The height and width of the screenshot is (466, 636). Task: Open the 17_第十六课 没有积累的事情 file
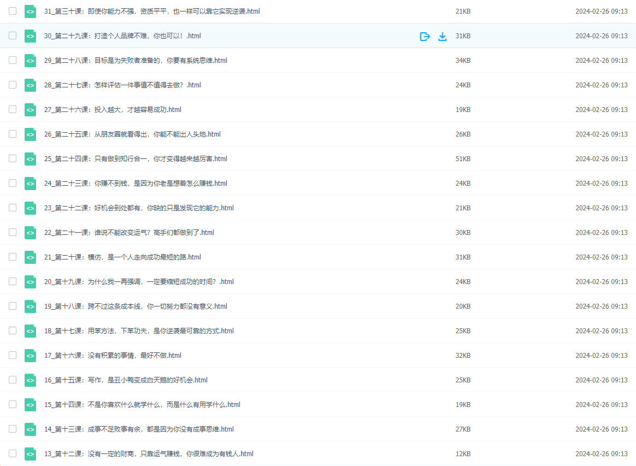[x=113, y=356]
